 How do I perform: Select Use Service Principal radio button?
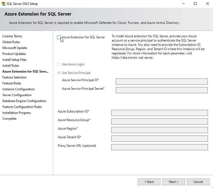(x=59, y=73)
